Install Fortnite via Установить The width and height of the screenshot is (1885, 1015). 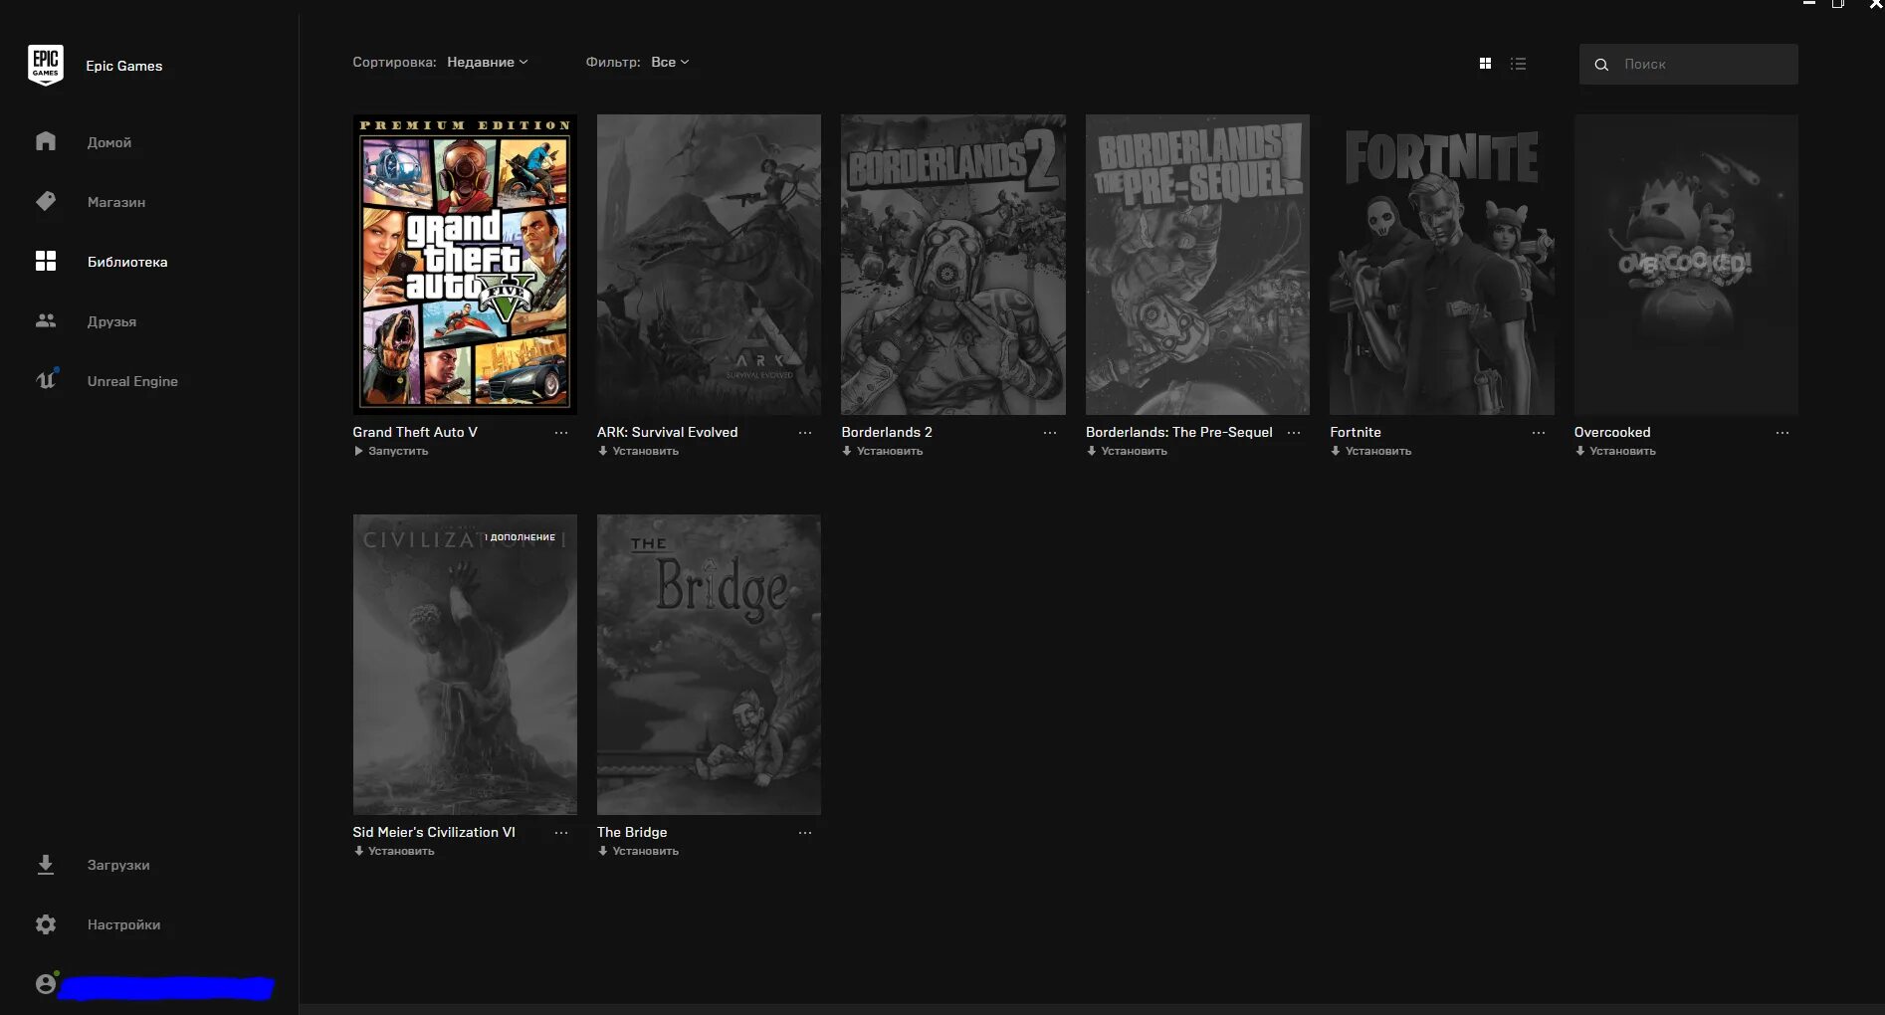[x=1371, y=451]
